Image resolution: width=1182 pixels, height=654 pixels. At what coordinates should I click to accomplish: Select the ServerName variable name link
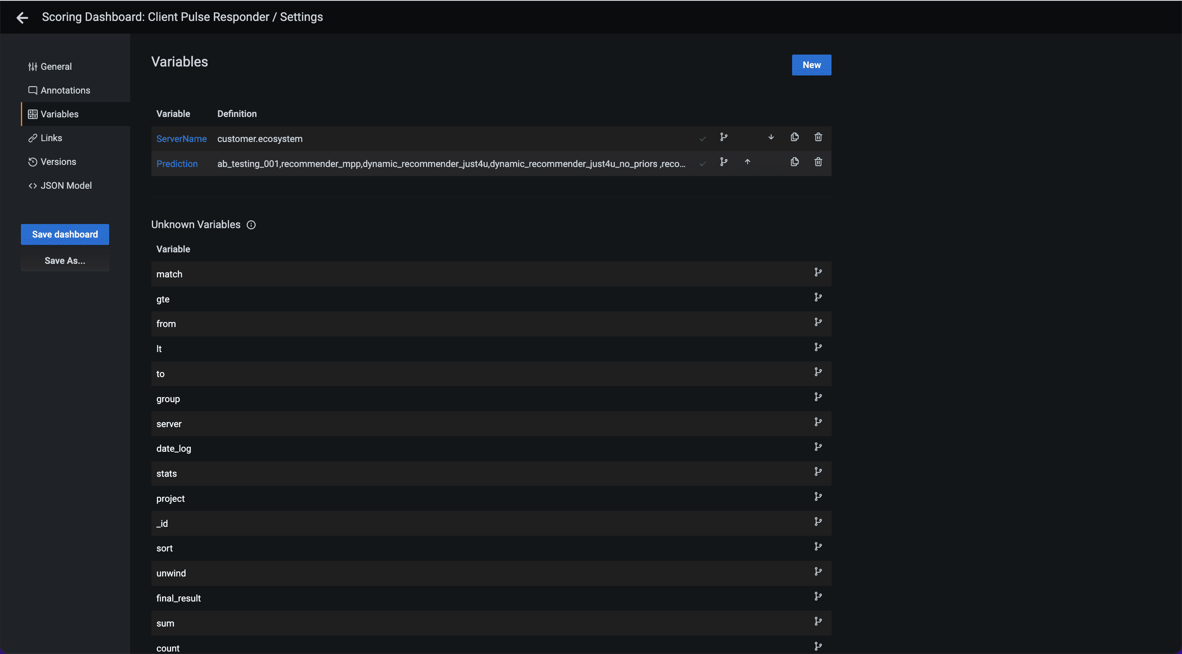(181, 139)
